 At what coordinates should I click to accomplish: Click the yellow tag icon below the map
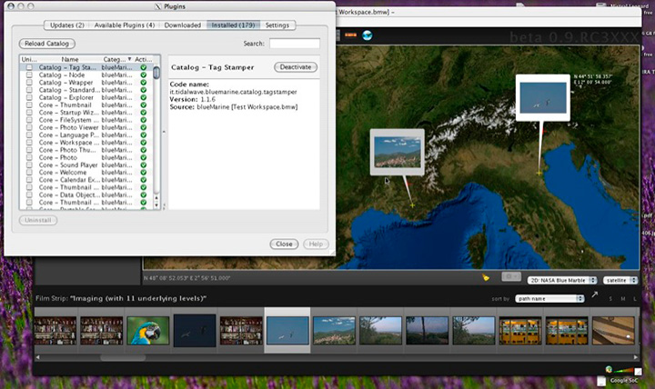point(486,277)
